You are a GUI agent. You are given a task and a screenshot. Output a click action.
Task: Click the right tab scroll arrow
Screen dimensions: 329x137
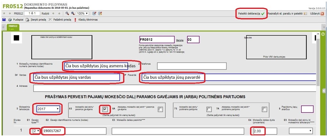[x=324, y=27]
